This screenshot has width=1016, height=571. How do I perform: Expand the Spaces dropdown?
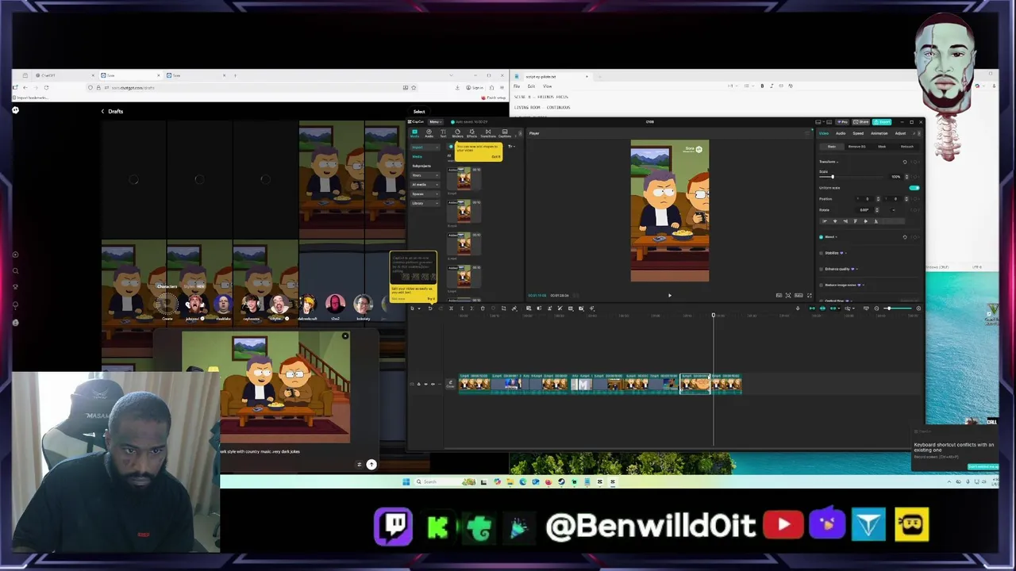pos(425,194)
